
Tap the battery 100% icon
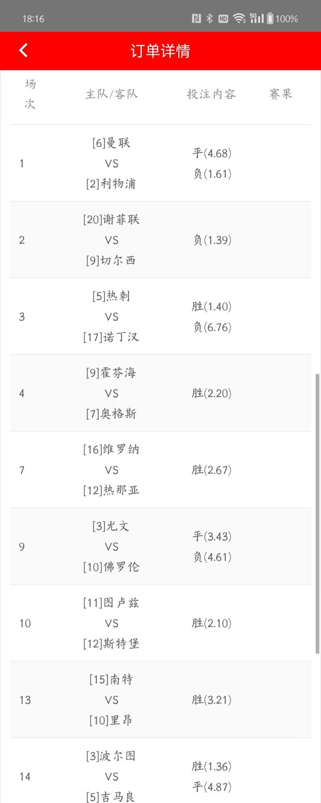pos(282,18)
